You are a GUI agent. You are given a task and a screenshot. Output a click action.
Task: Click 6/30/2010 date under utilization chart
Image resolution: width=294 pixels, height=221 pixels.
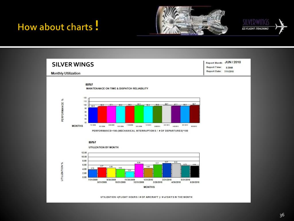(x=195, y=182)
